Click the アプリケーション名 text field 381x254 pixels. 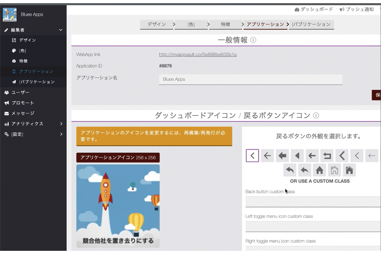(250, 79)
